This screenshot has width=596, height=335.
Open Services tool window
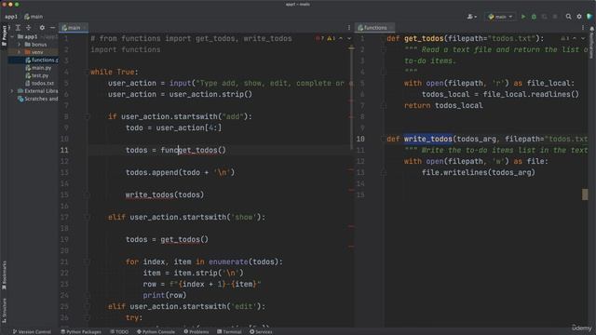tap(261, 332)
